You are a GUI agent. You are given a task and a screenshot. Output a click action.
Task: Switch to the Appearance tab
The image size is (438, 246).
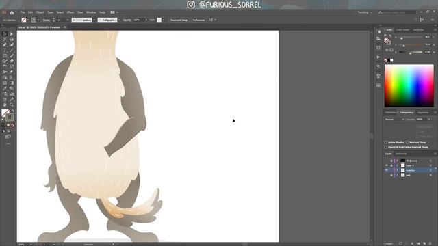click(423, 113)
